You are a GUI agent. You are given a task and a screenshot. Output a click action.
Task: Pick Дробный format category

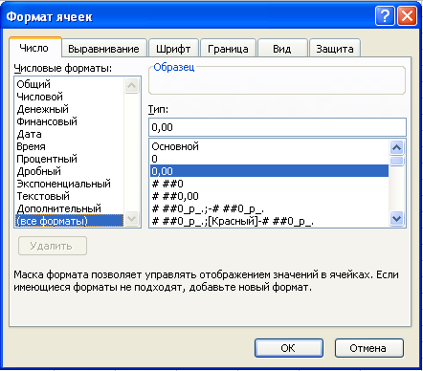(x=69, y=171)
